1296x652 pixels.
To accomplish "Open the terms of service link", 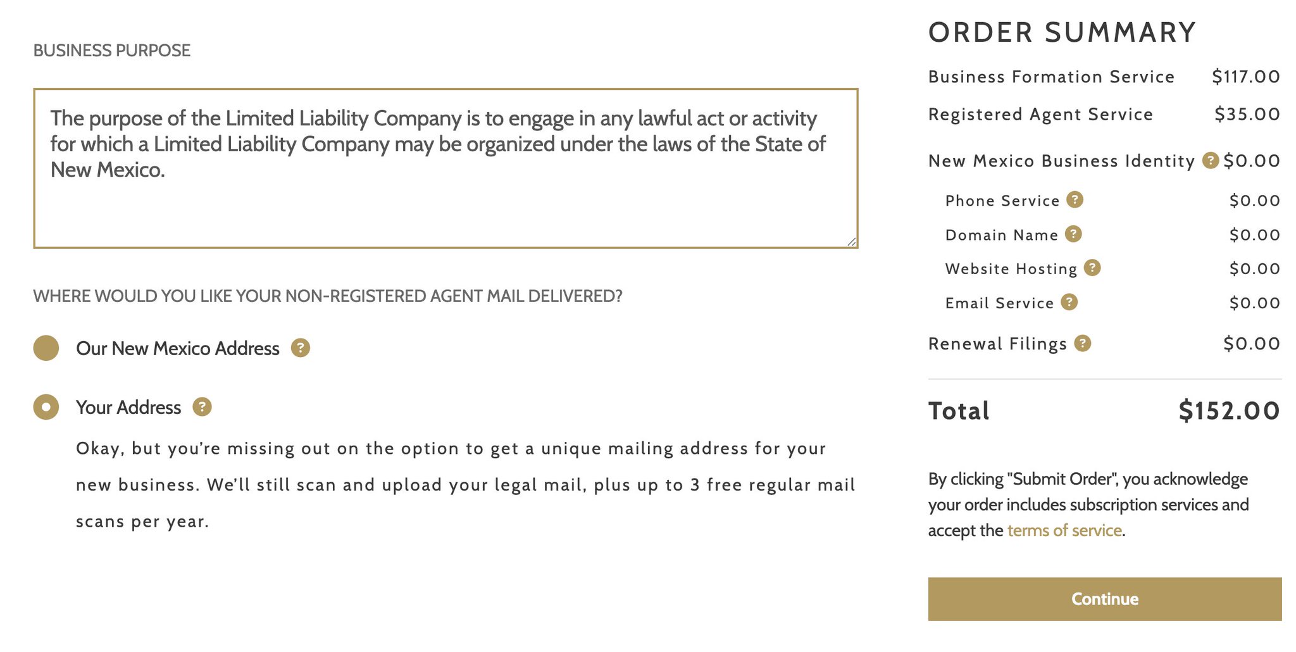I will coord(1064,530).
